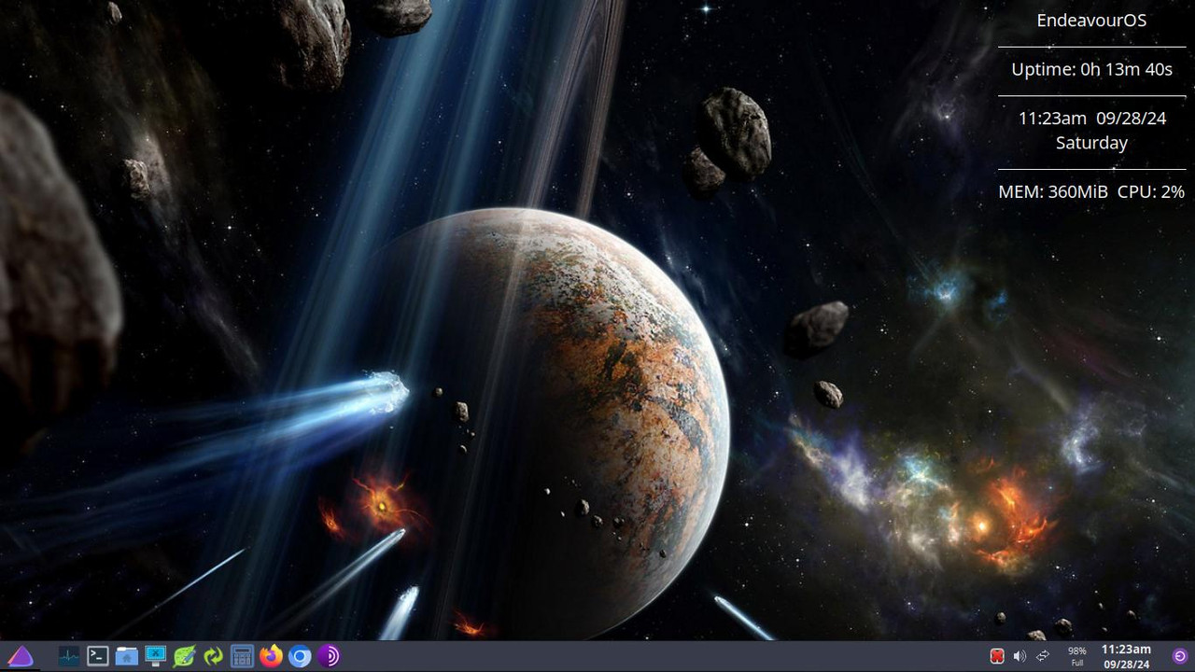This screenshot has width=1195, height=672.
Task: Open the terminal emulator icon
Action: 98,656
